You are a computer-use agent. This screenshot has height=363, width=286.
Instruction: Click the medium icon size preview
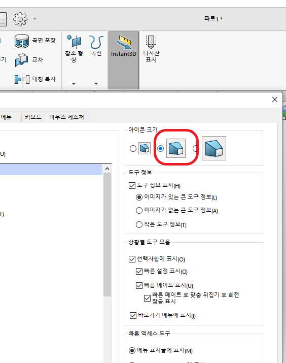click(176, 148)
